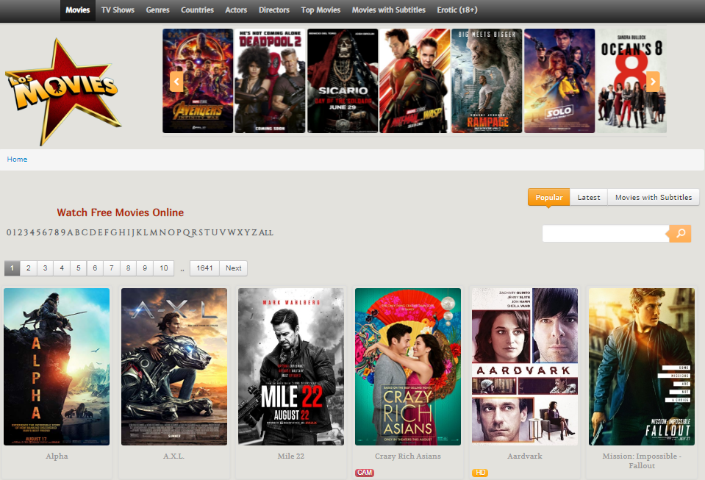Open the Countries menu

coord(197,10)
